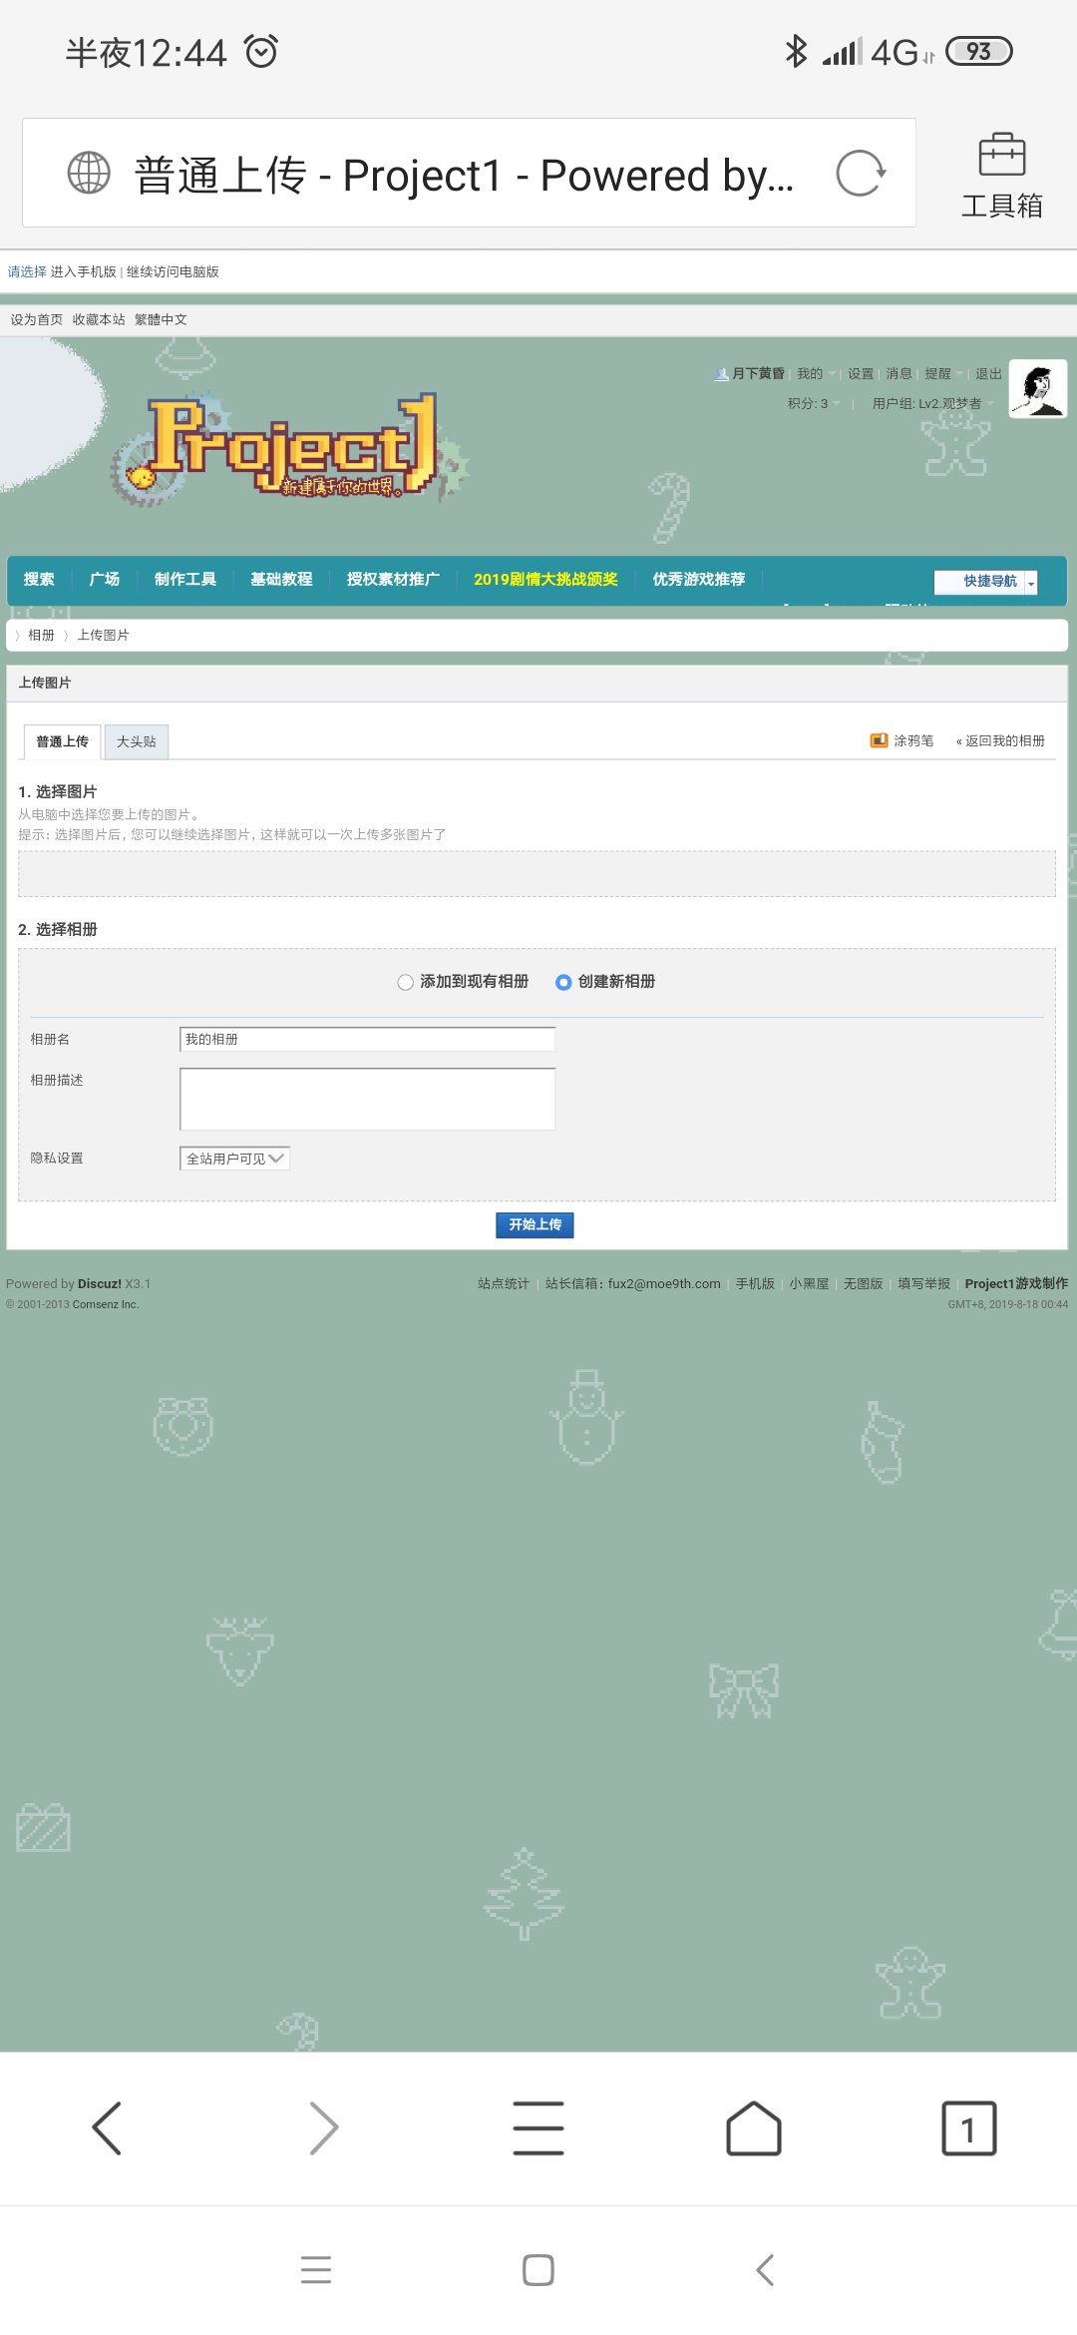Click 繁體中文 link

pyautogui.click(x=161, y=319)
